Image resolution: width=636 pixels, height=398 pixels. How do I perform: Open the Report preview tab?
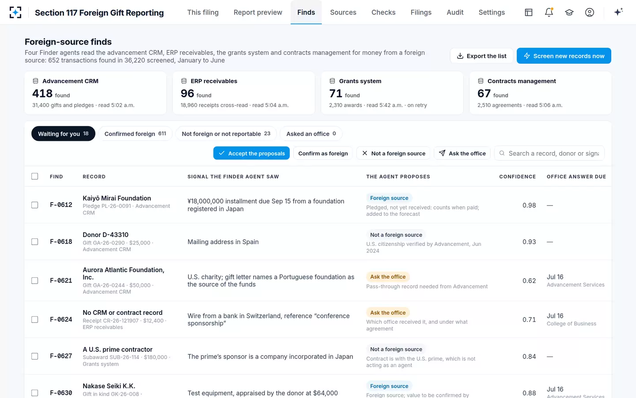pyautogui.click(x=258, y=12)
